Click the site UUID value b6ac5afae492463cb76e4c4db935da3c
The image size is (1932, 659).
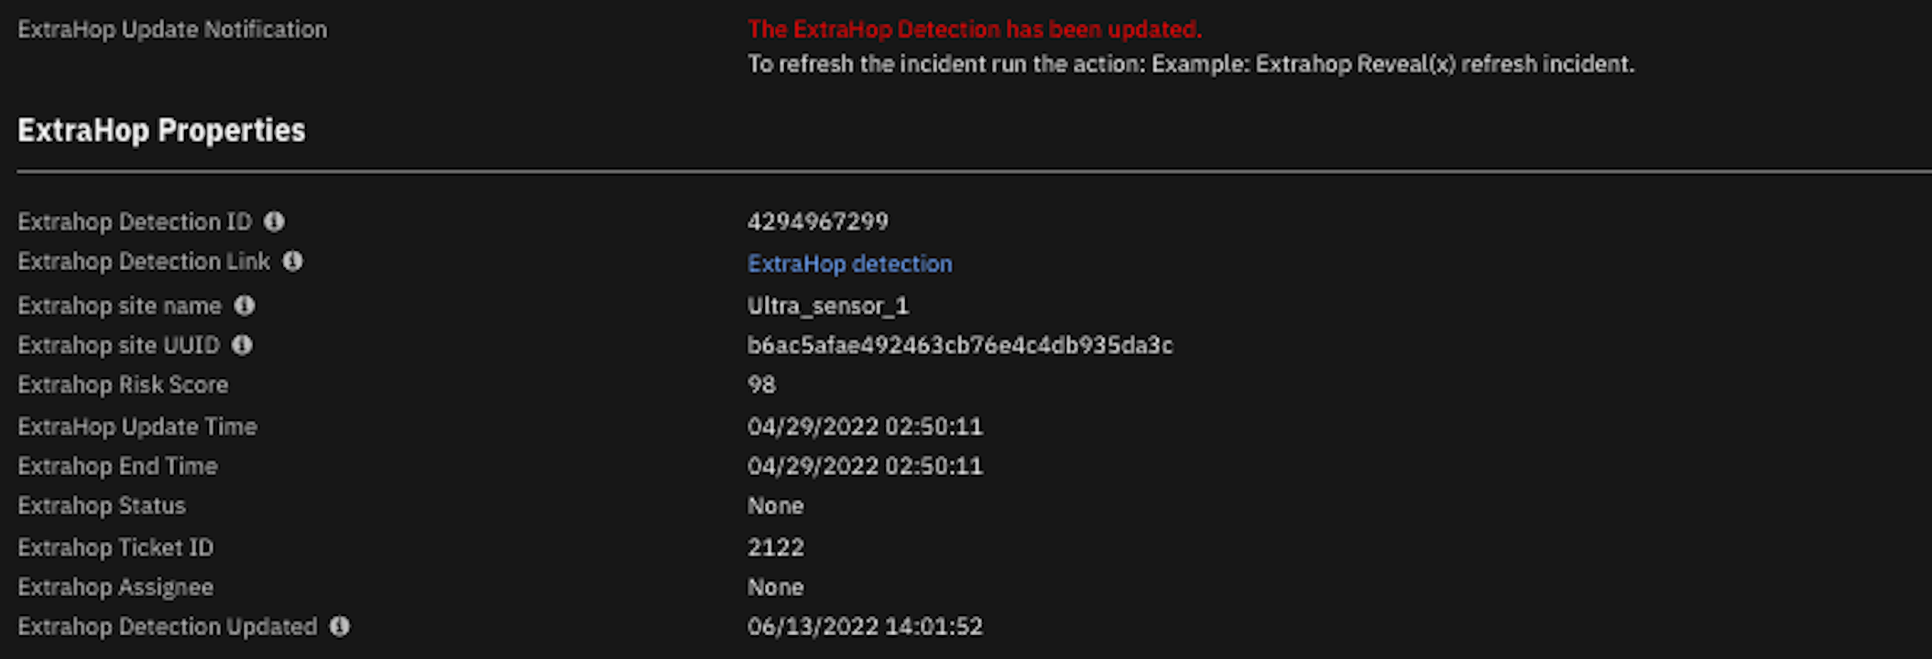(960, 345)
